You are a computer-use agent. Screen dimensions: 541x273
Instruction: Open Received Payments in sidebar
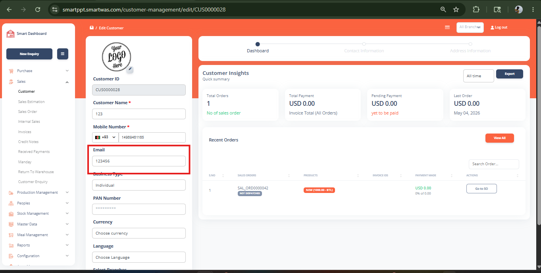click(x=34, y=152)
